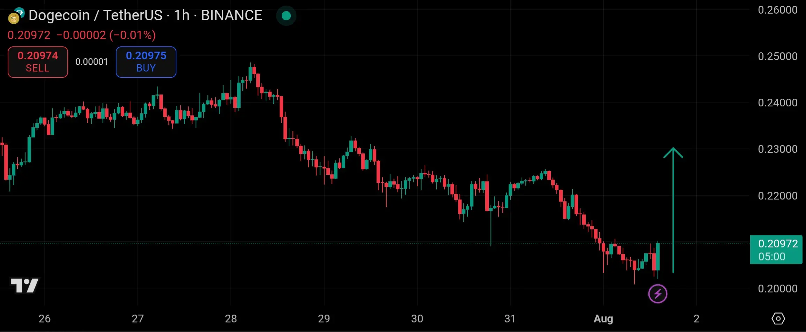806x332 pixels.
Task: Click the 0.24000 price axis label
Action: click(x=777, y=103)
